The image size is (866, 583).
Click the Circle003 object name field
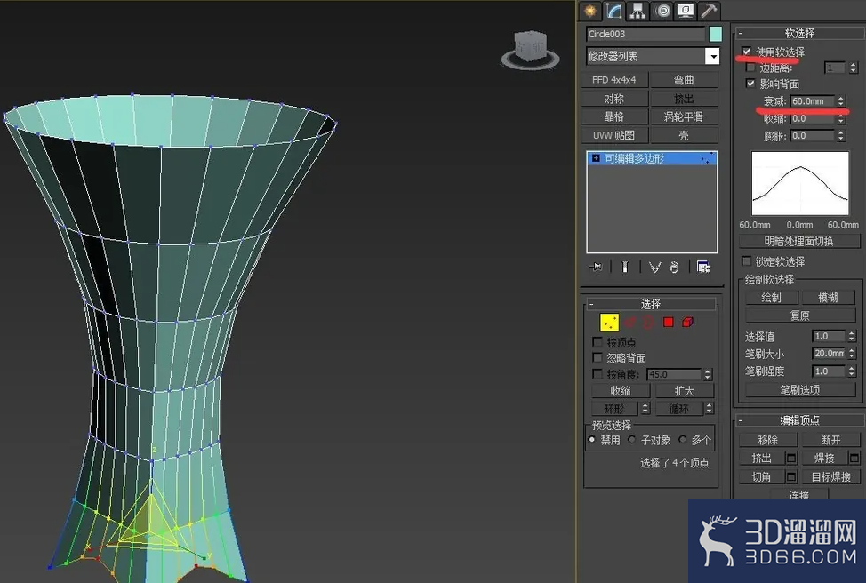(645, 34)
